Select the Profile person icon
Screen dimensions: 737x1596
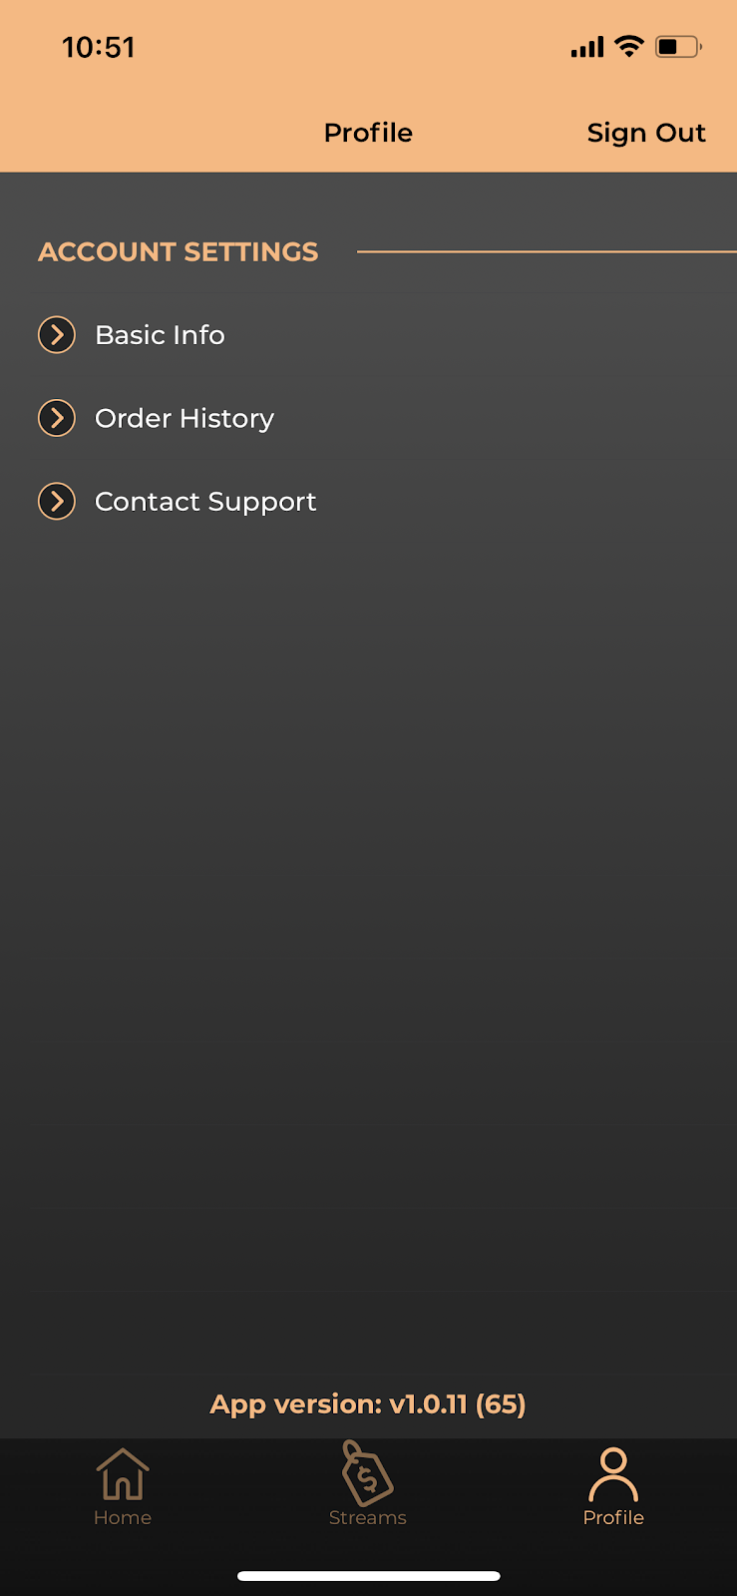point(613,1474)
